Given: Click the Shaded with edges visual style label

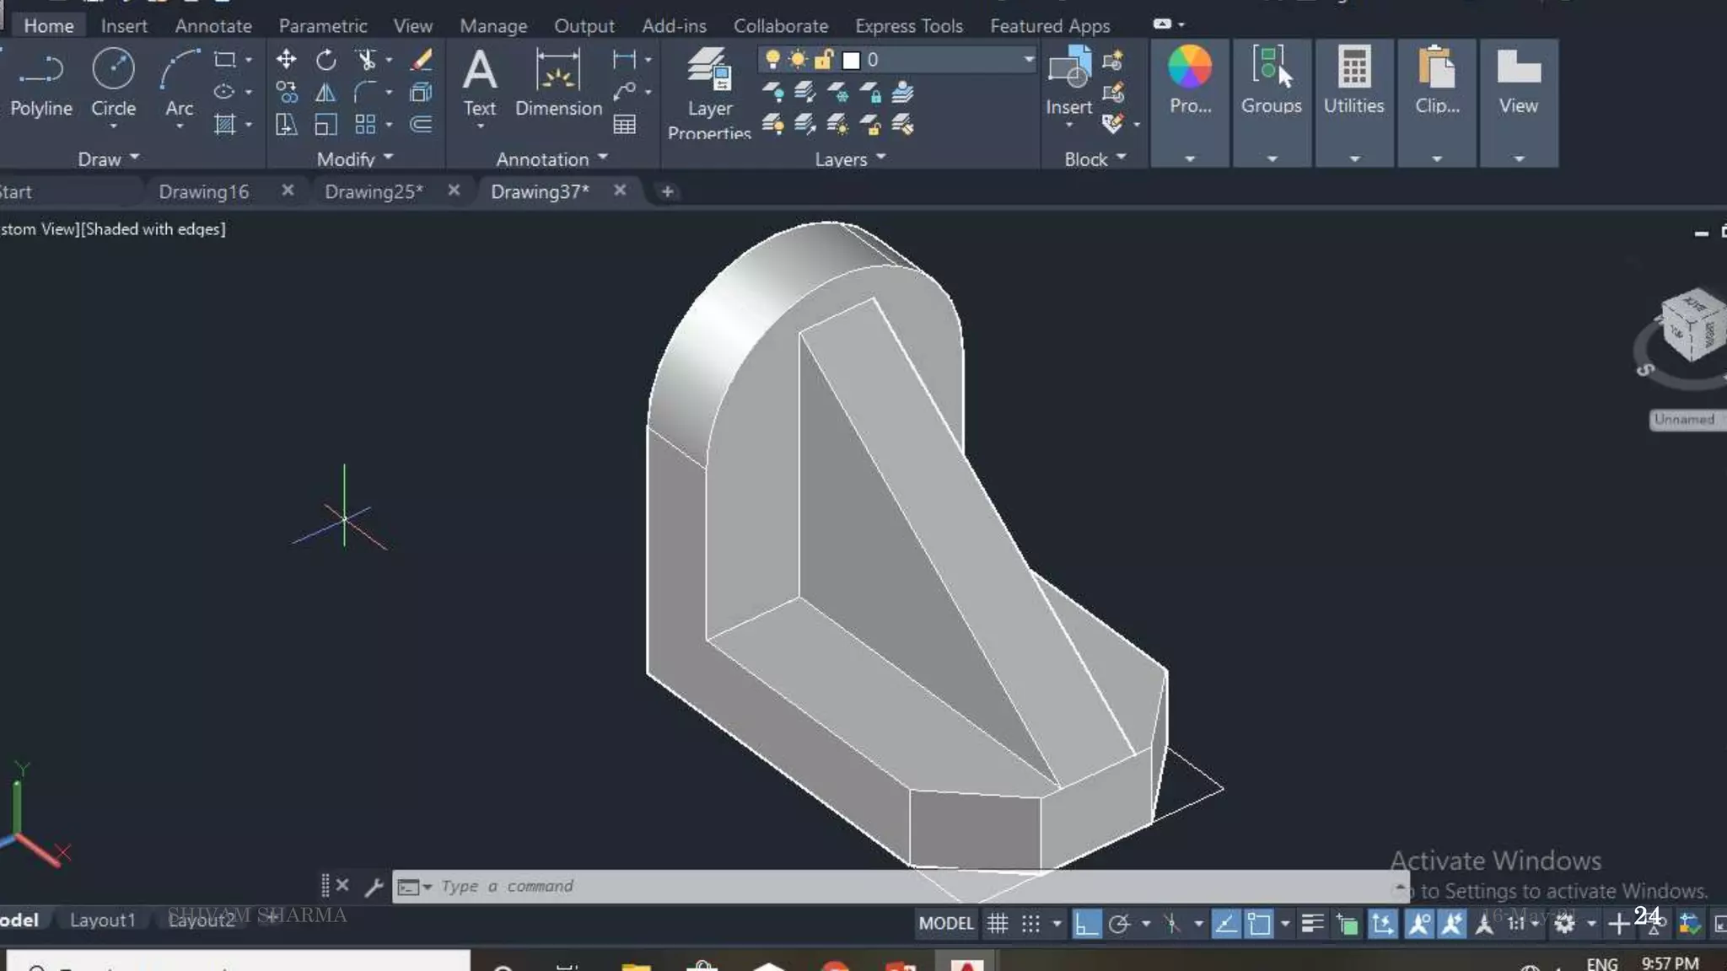Looking at the screenshot, I should [x=153, y=228].
